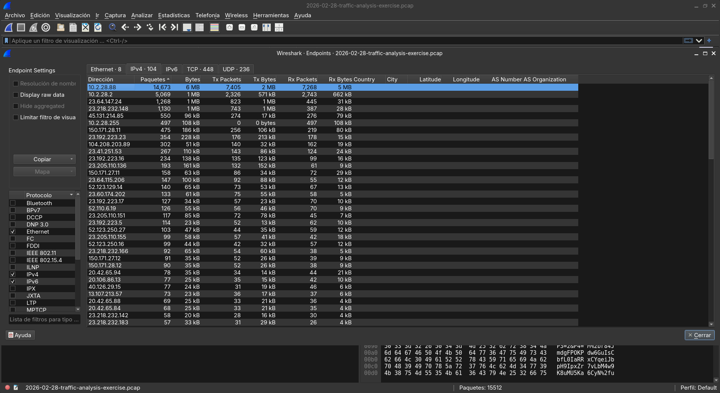Screen dimensions: 720x393
Task: Uncheck the IPv6 protocol checkbox
Action: [13, 281]
